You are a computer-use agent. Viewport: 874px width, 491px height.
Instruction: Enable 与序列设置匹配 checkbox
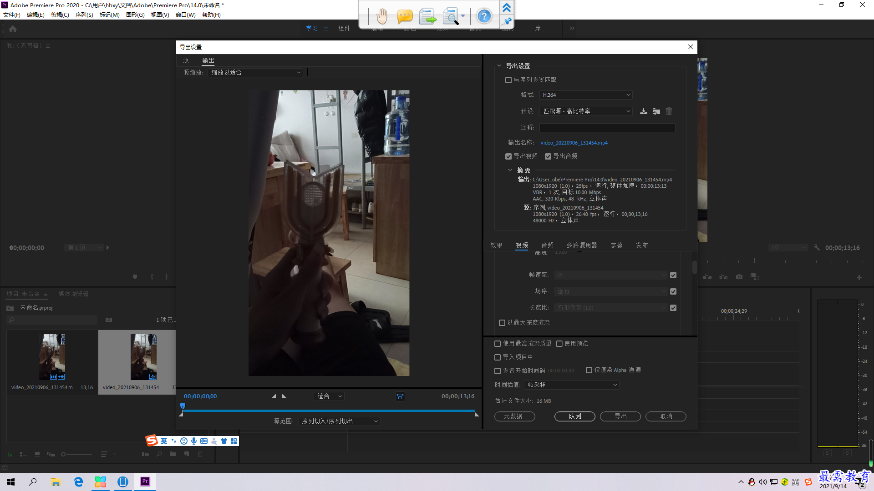508,80
